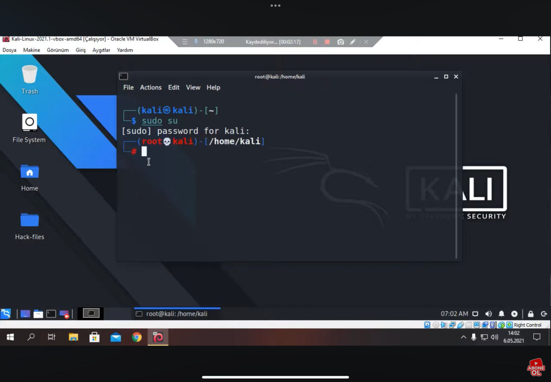Click VirtualBox keyboard capture arrow icon

click(x=510, y=325)
